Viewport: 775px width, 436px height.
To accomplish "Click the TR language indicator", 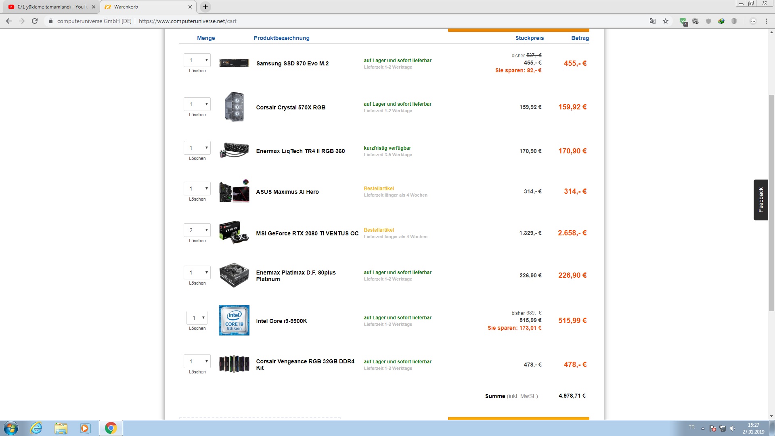I will point(692,427).
